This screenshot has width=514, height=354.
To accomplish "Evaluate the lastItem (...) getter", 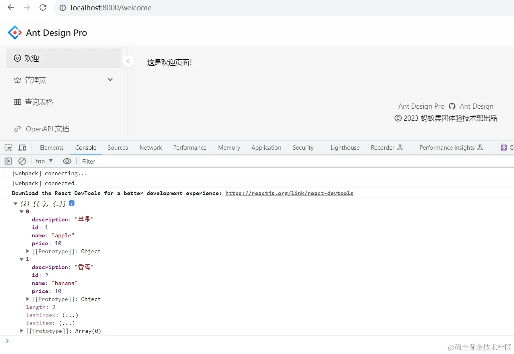I will 67,323.
